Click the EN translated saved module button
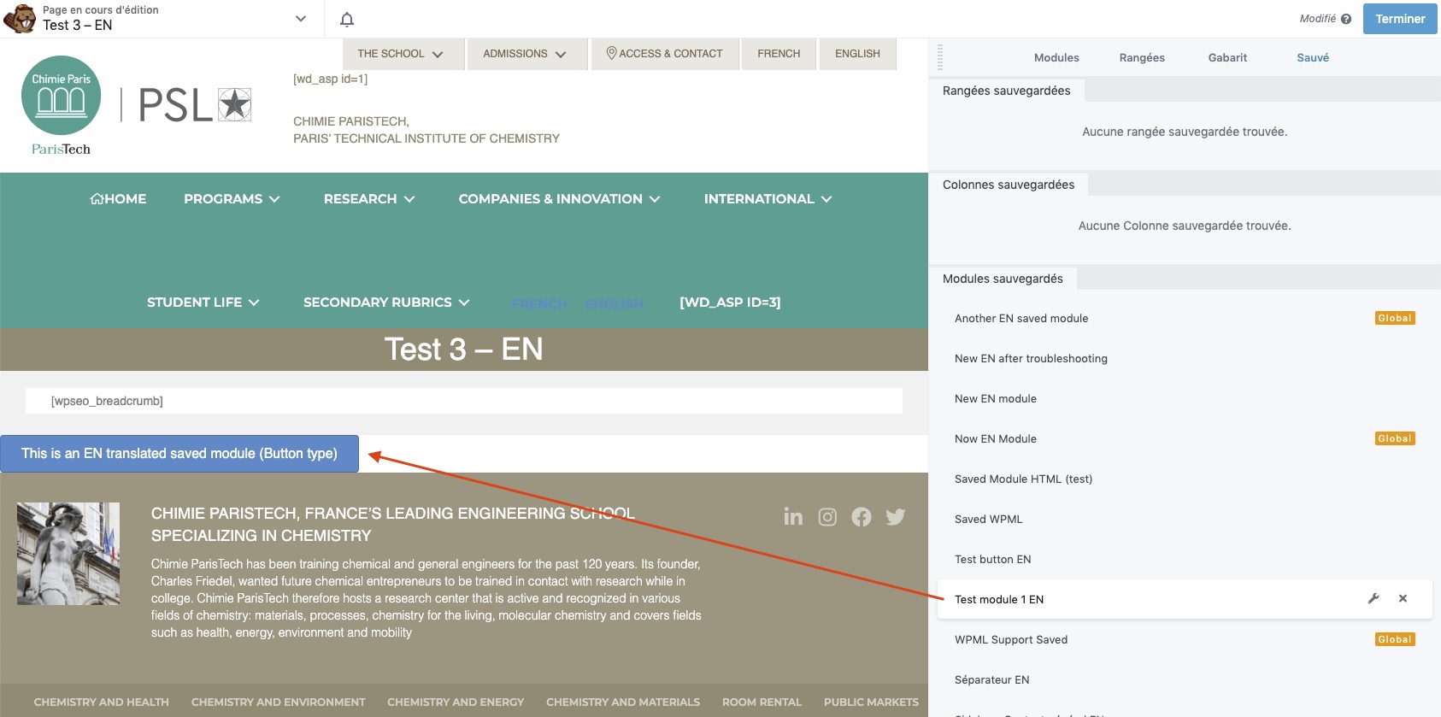The width and height of the screenshot is (1441, 717). (x=179, y=454)
